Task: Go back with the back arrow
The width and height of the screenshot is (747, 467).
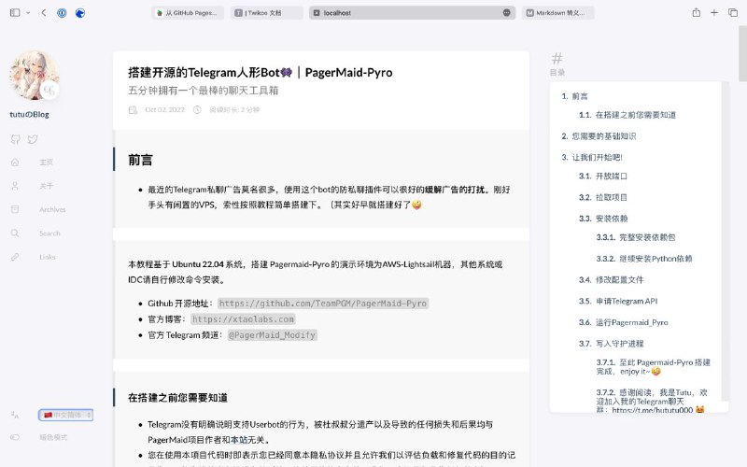Action: (44, 13)
